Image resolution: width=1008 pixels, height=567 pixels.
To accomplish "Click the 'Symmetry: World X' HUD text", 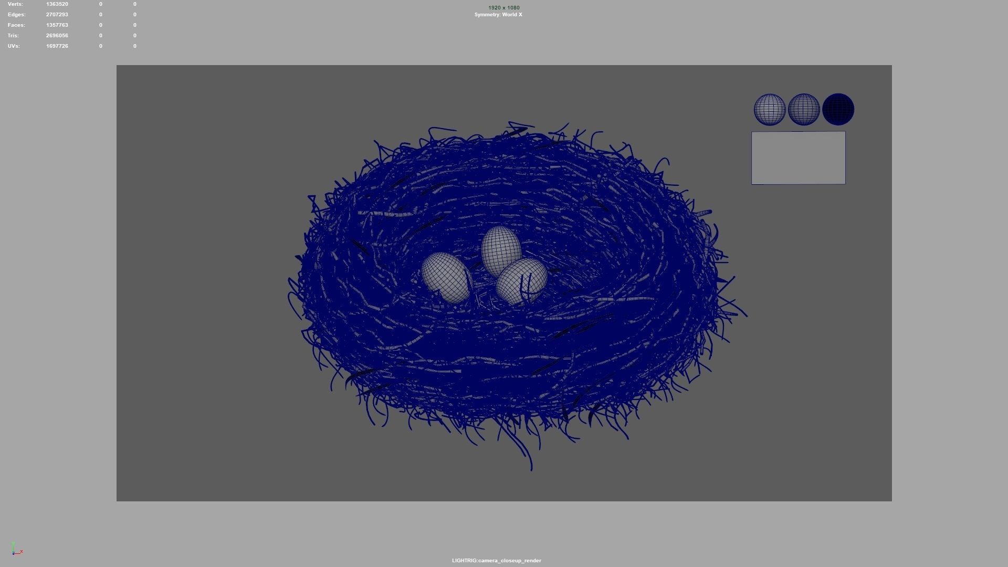I will click(498, 15).
